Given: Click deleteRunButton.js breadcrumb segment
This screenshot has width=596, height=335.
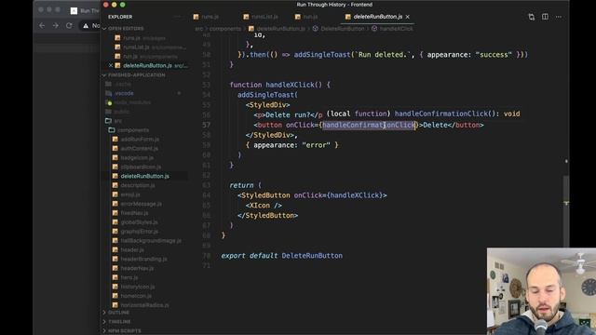Looking at the screenshot, I should (x=280, y=29).
